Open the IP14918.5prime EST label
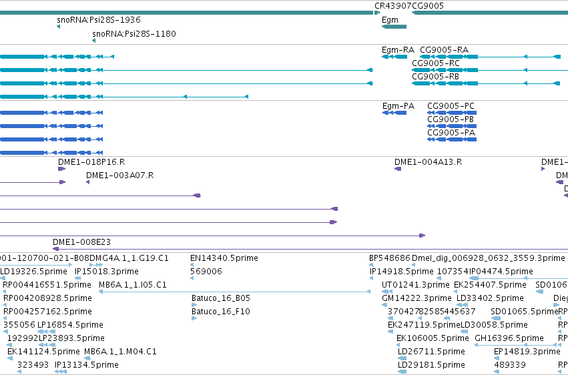The image size is (568, 375). 401,272
